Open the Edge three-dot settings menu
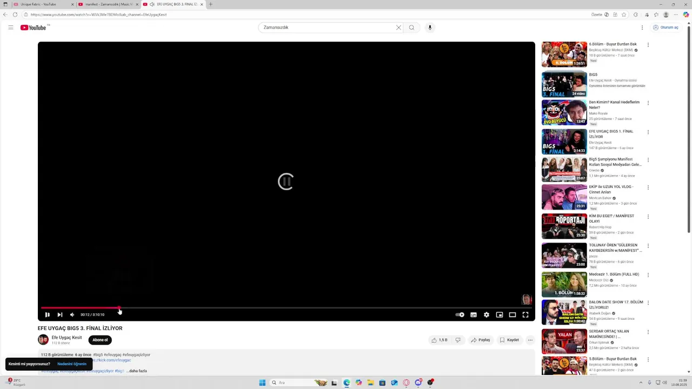Image resolution: width=692 pixels, height=389 pixels. click(675, 15)
